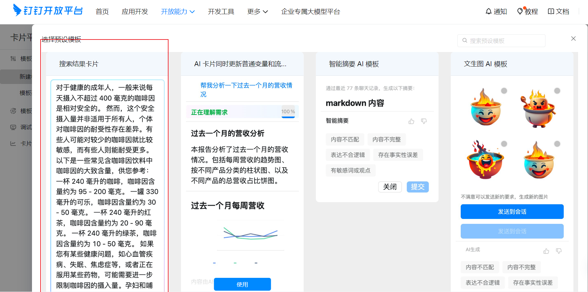Focus the 搜索预设模板 search field
The height and width of the screenshot is (292, 588).
[501, 41]
